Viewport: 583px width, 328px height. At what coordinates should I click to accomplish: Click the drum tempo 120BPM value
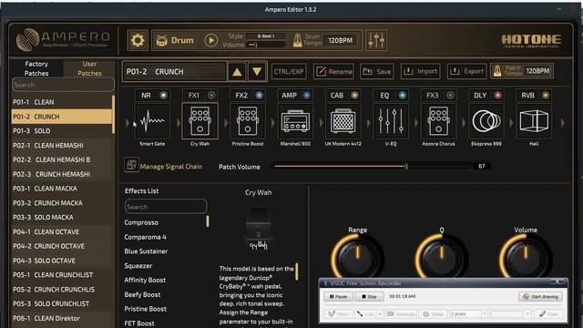340,40
